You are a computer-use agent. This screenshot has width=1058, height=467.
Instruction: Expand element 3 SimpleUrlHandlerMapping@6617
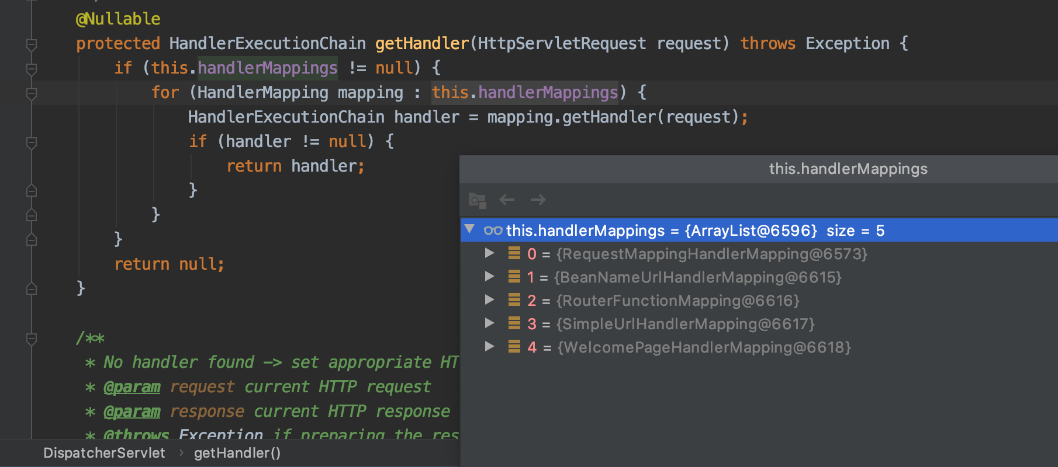(x=490, y=323)
